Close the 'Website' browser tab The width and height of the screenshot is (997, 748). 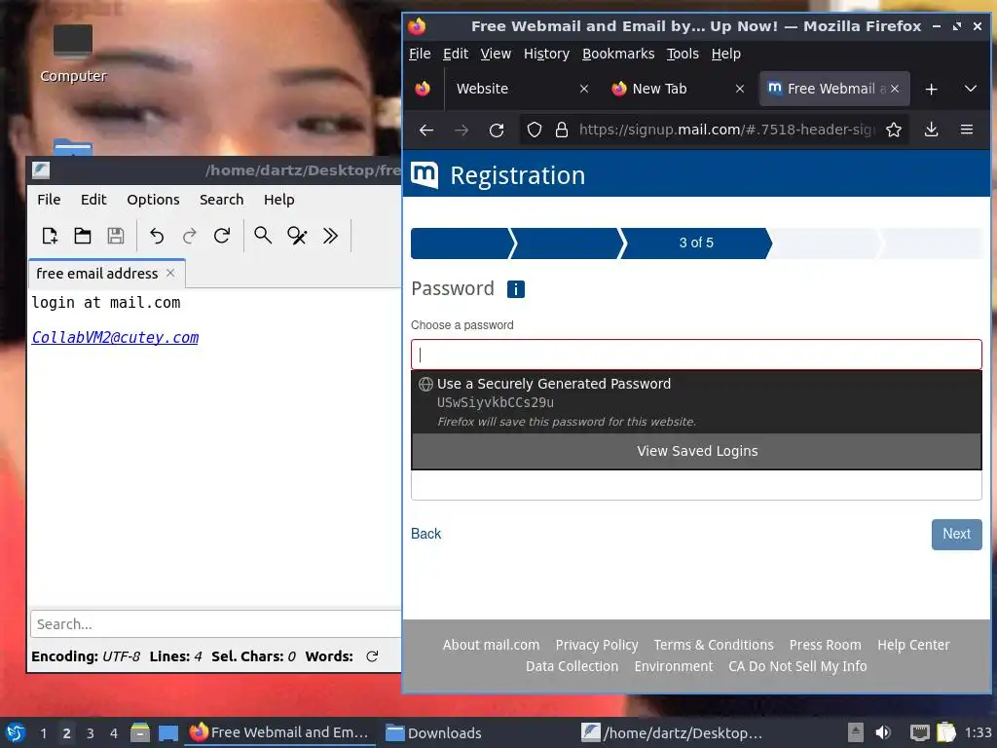[584, 89]
